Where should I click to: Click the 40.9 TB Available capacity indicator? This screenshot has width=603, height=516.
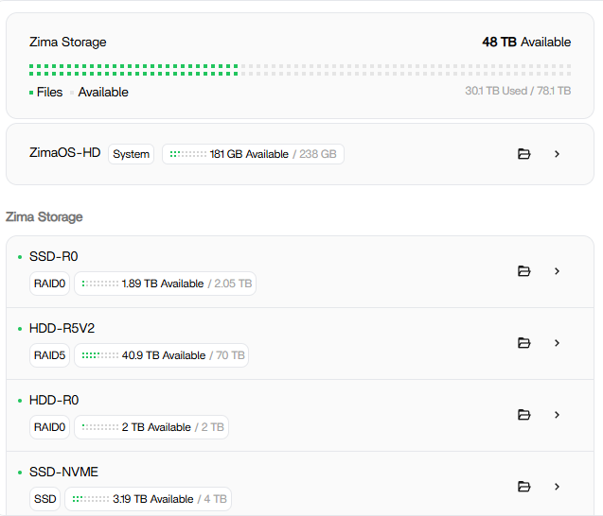tap(163, 355)
